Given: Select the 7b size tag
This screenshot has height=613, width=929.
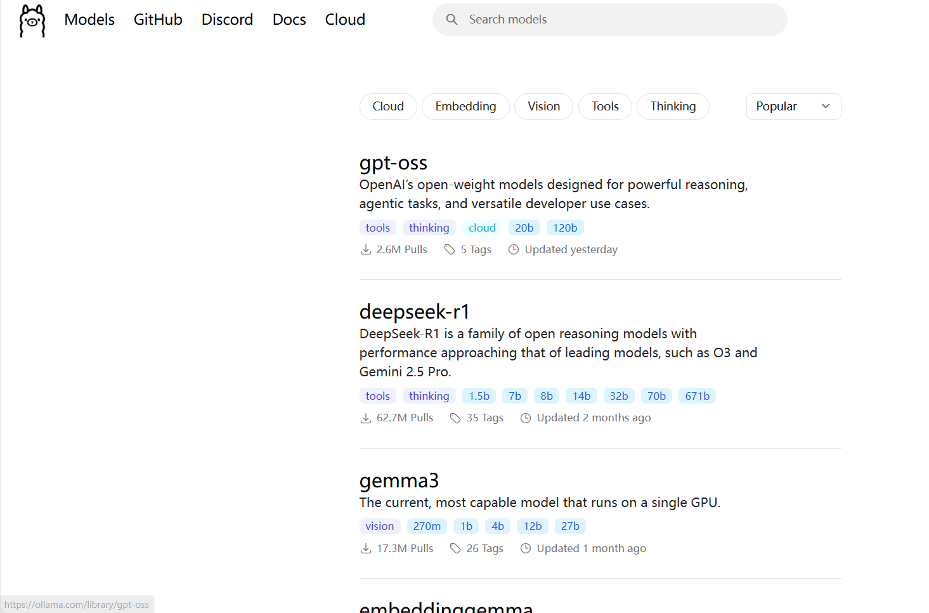Looking at the screenshot, I should click(x=515, y=396).
